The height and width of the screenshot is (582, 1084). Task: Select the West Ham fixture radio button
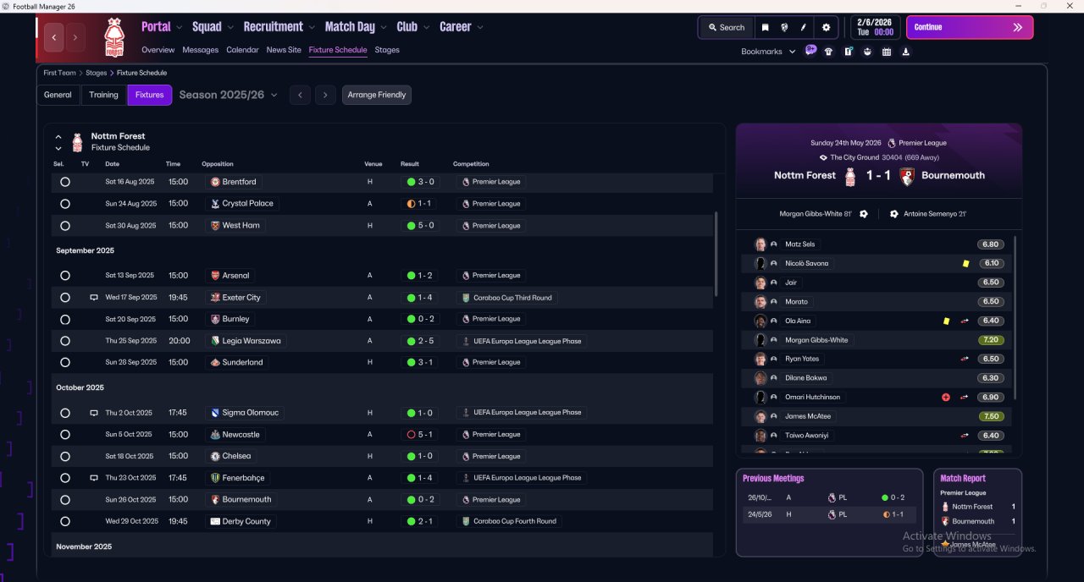[65, 226]
